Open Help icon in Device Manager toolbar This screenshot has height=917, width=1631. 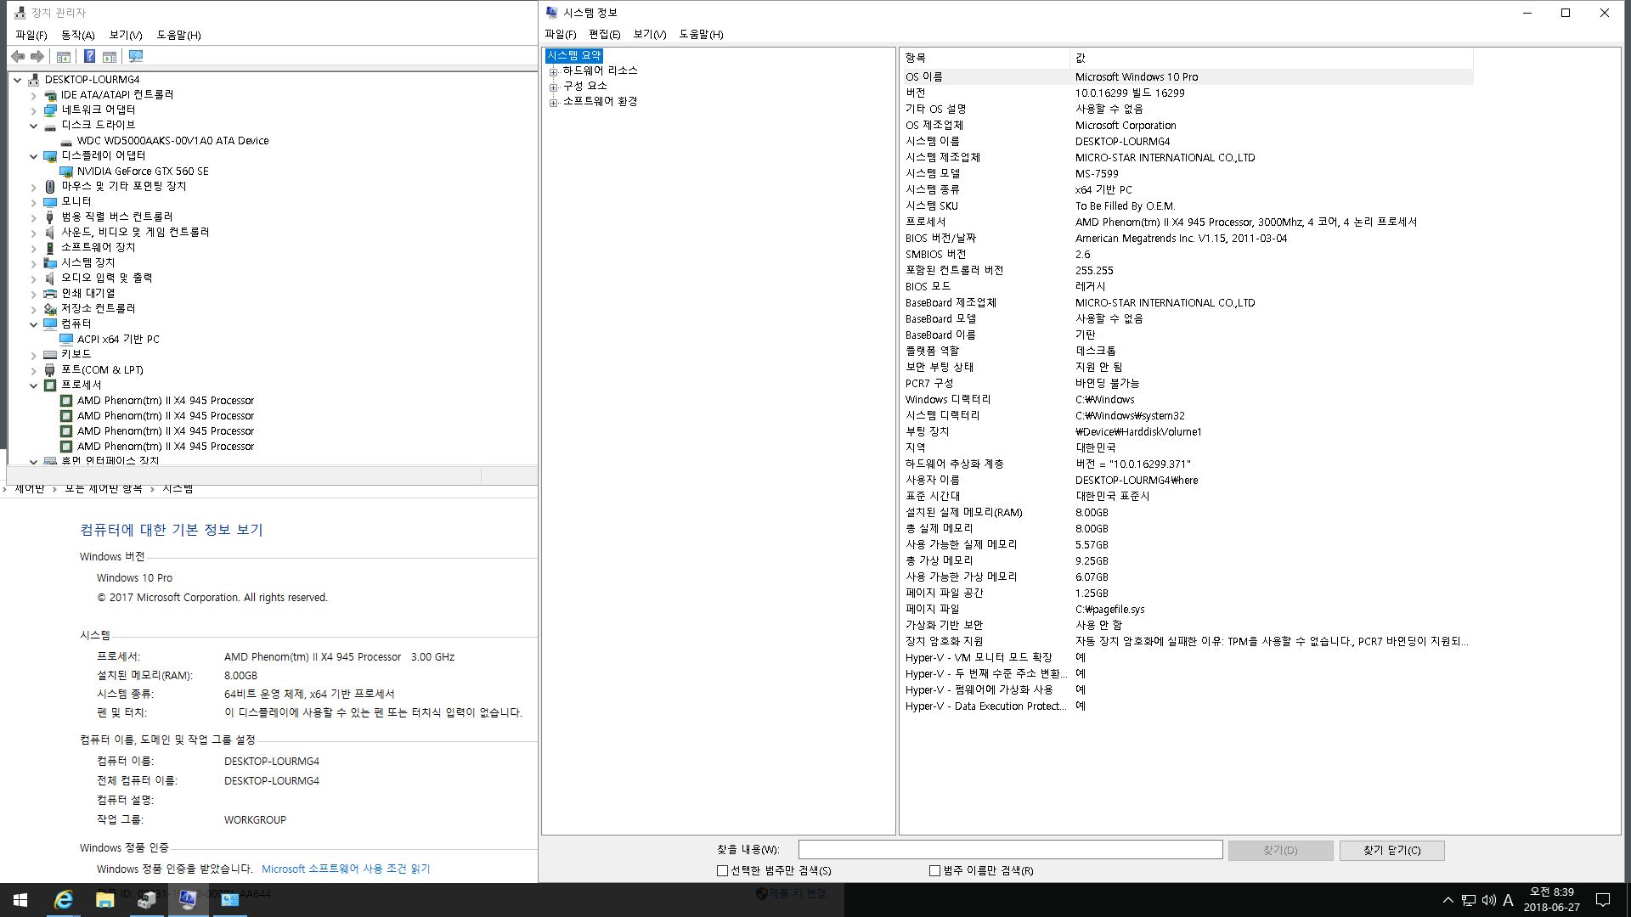click(x=89, y=56)
